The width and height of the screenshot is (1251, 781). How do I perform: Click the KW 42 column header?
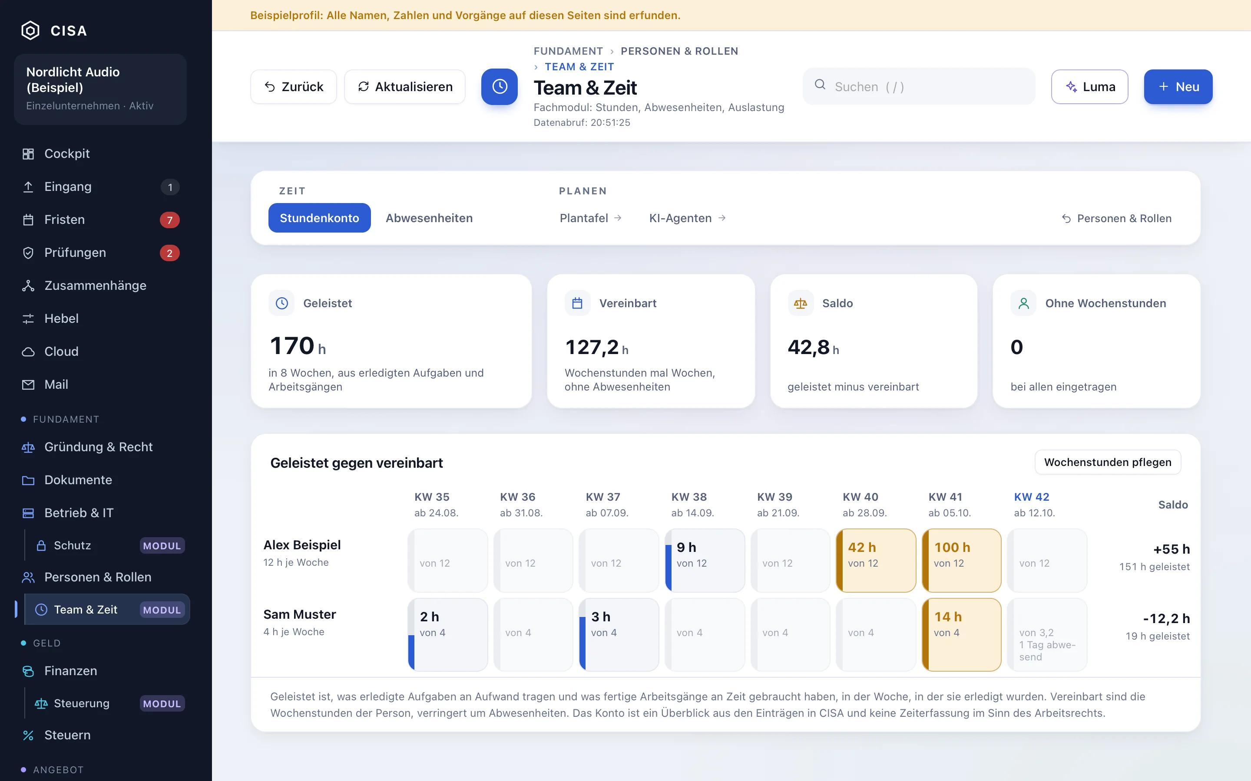pos(1034,505)
